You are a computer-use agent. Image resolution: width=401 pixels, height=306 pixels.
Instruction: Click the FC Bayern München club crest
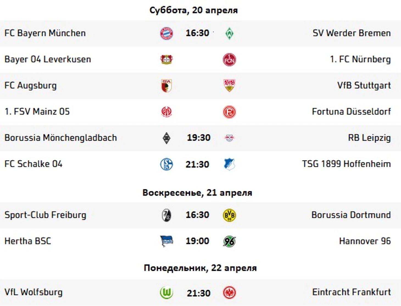point(166,33)
